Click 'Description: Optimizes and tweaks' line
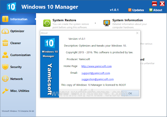The width and height of the screenshot is (167, 117). click(x=95, y=46)
